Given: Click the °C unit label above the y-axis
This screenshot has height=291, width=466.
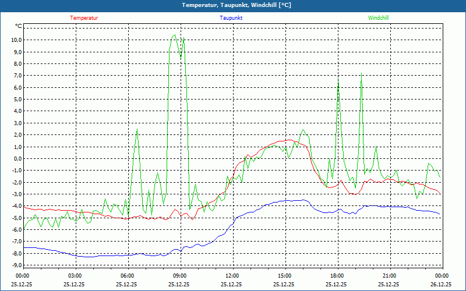Looking at the screenshot, I should click(19, 26).
